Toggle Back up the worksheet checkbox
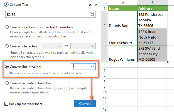The height and width of the screenshot is (112, 174). point(6,104)
